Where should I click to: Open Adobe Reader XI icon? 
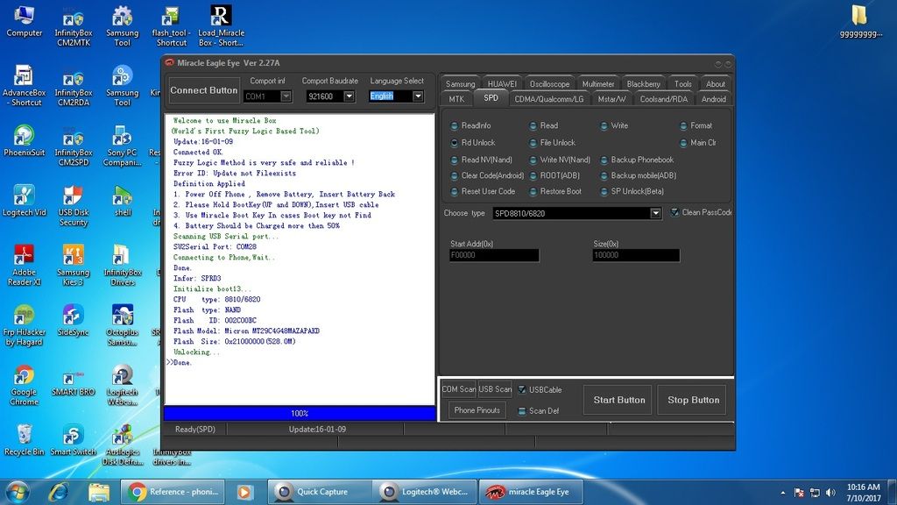24,266
